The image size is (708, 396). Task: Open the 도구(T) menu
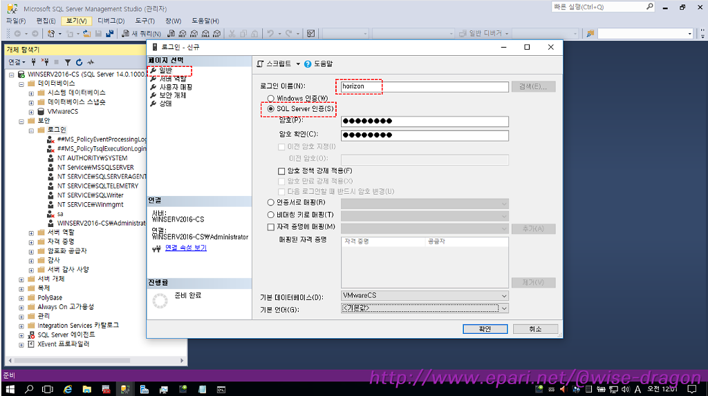[x=145, y=21]
